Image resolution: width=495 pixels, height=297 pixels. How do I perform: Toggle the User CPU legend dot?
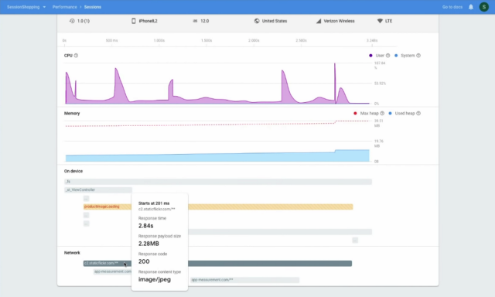(x=370, y=56)
